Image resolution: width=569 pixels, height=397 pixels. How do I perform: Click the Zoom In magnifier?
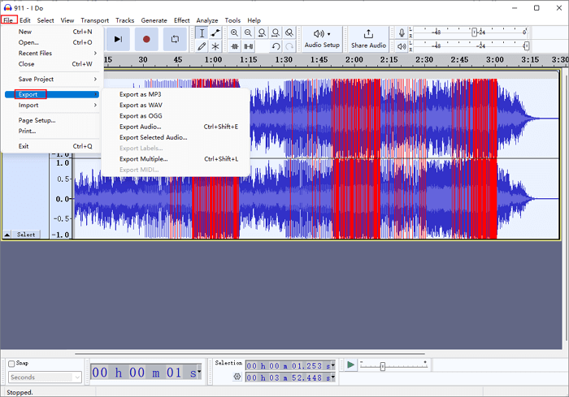(x=234, y=32)
